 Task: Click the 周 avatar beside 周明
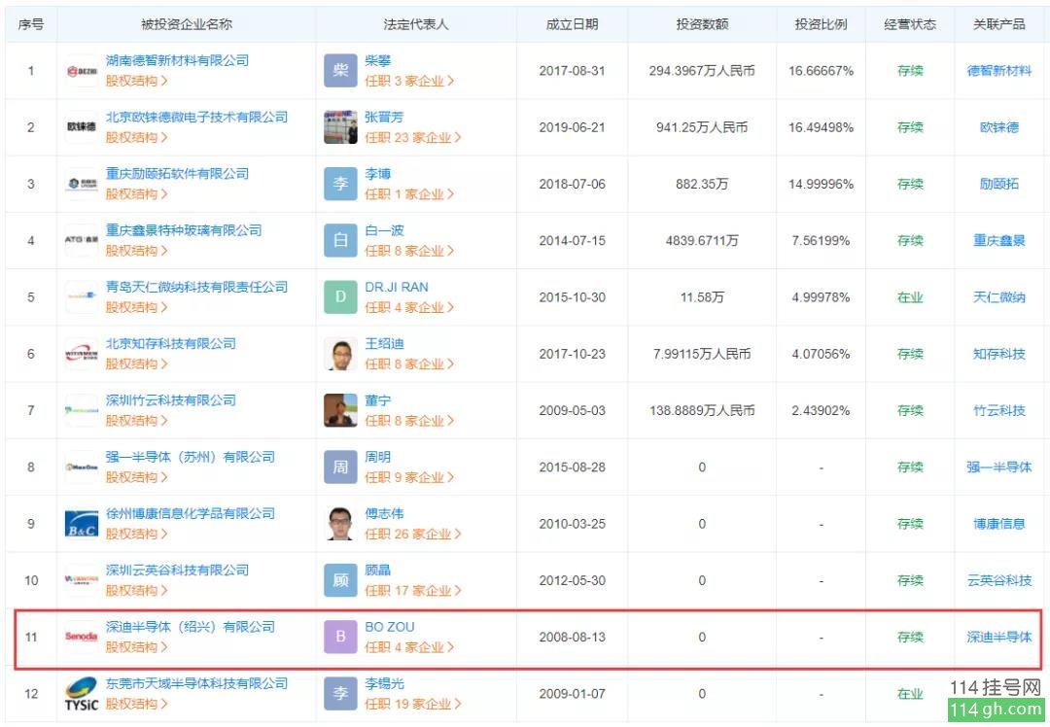coord(341,467)
